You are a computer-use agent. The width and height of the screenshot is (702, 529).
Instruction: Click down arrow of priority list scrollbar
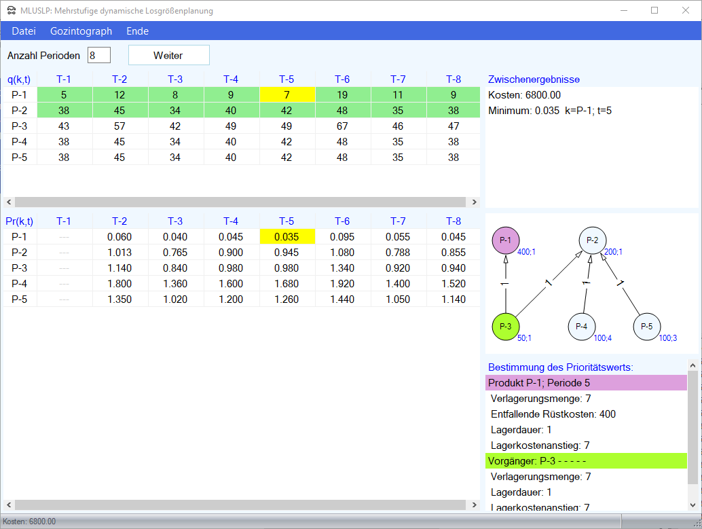pyautogui.click(x=692, y=505)
